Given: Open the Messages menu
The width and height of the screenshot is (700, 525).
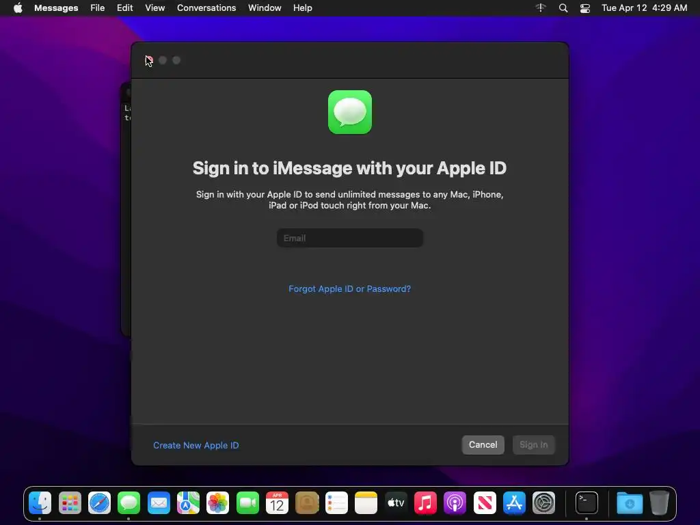Looking at the screenshot, I should pos(56,8).
